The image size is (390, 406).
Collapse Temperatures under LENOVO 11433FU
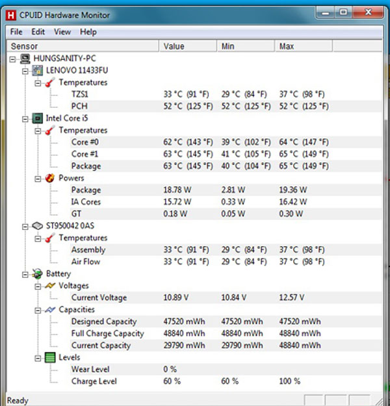coord(38,83)
